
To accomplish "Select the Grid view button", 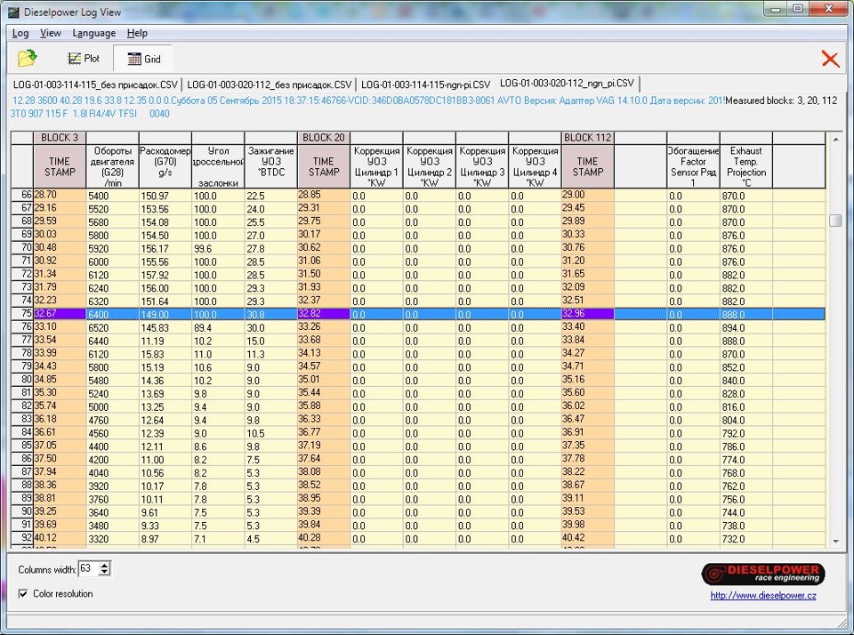I will click(143, 59).
